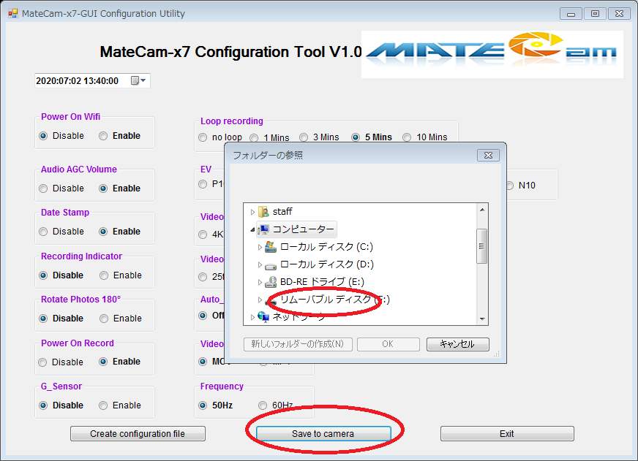Screen dimensions: 638x461
Task: Disable Power On Record
Action: coord(42,362)
